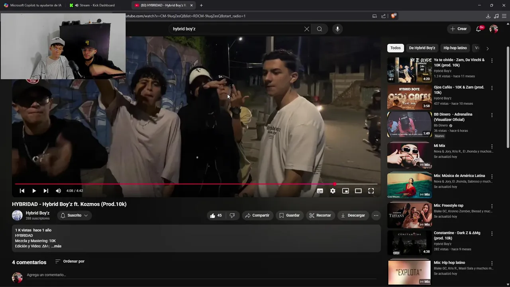Open player settings gear
This screenshot has width=510, height=287.
click(333, 191)
